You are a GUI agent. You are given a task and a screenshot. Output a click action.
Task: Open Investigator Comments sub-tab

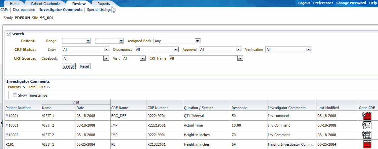(x=61, y=10)
